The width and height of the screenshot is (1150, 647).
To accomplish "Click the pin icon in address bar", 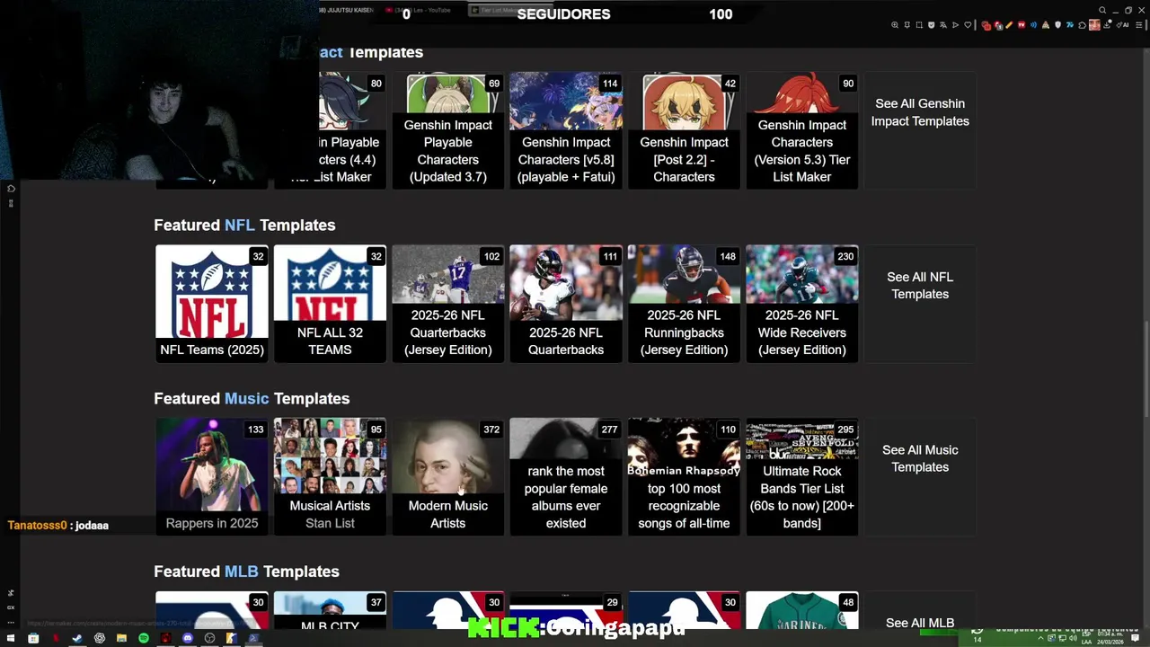I will click(907, 25).
